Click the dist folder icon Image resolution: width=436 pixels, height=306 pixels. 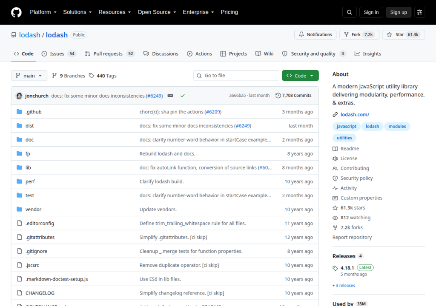19,125
